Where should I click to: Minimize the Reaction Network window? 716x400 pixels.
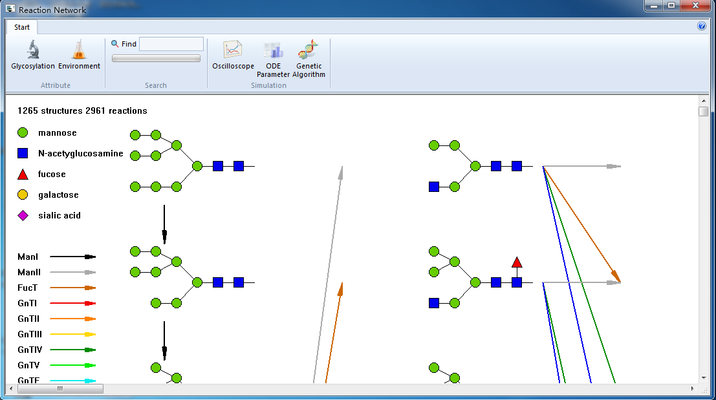point(654,5)
